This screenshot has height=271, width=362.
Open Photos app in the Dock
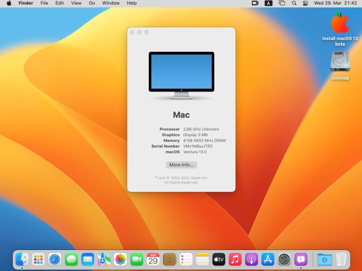coord(120,259)
